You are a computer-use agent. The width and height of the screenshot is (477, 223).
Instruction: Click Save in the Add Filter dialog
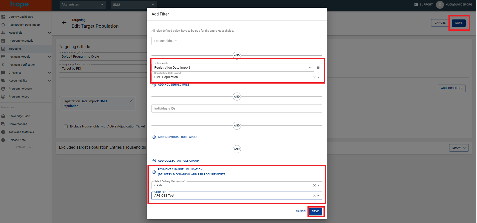[315, 212]
